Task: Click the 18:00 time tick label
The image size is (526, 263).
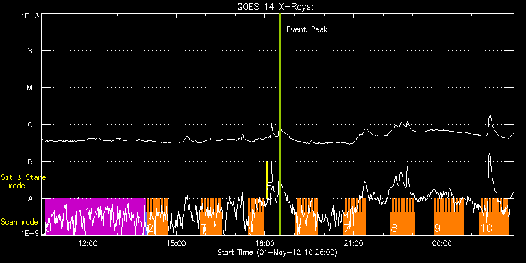Action: pyautogui.click(x=265, y=243)
